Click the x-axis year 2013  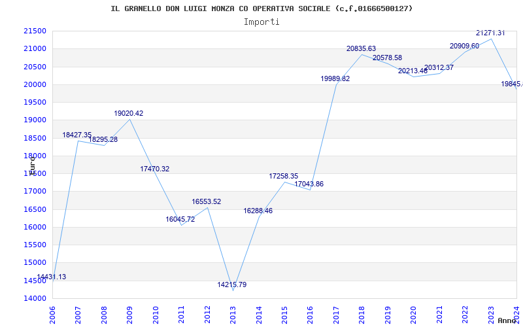pyautogui.click(x=233, y=315)
